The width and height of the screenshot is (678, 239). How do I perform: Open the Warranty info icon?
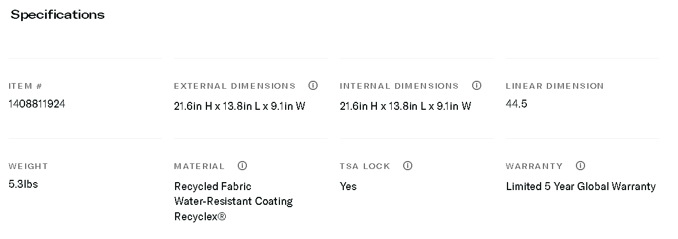tap(580, 166)
